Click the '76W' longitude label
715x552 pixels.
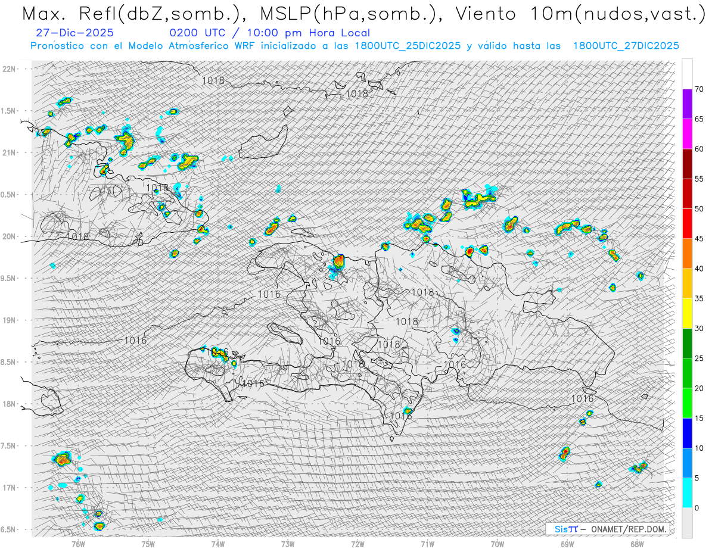(78, 544)
